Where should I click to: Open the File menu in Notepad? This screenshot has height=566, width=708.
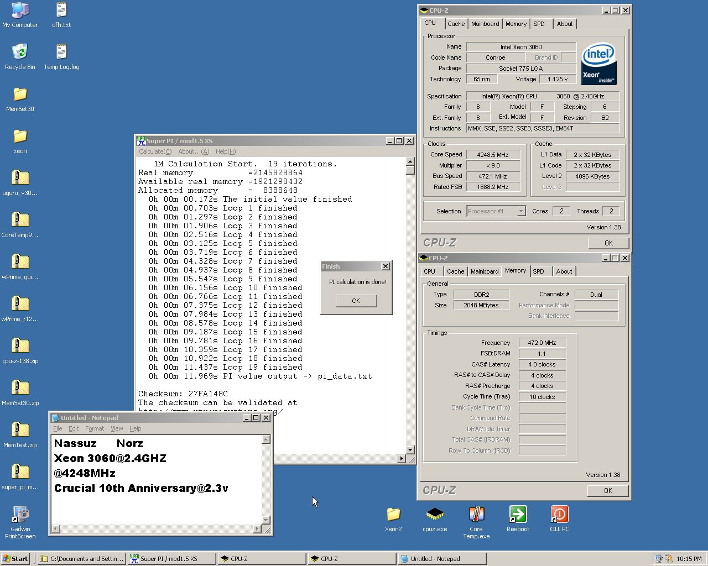(x=58, y=428)
